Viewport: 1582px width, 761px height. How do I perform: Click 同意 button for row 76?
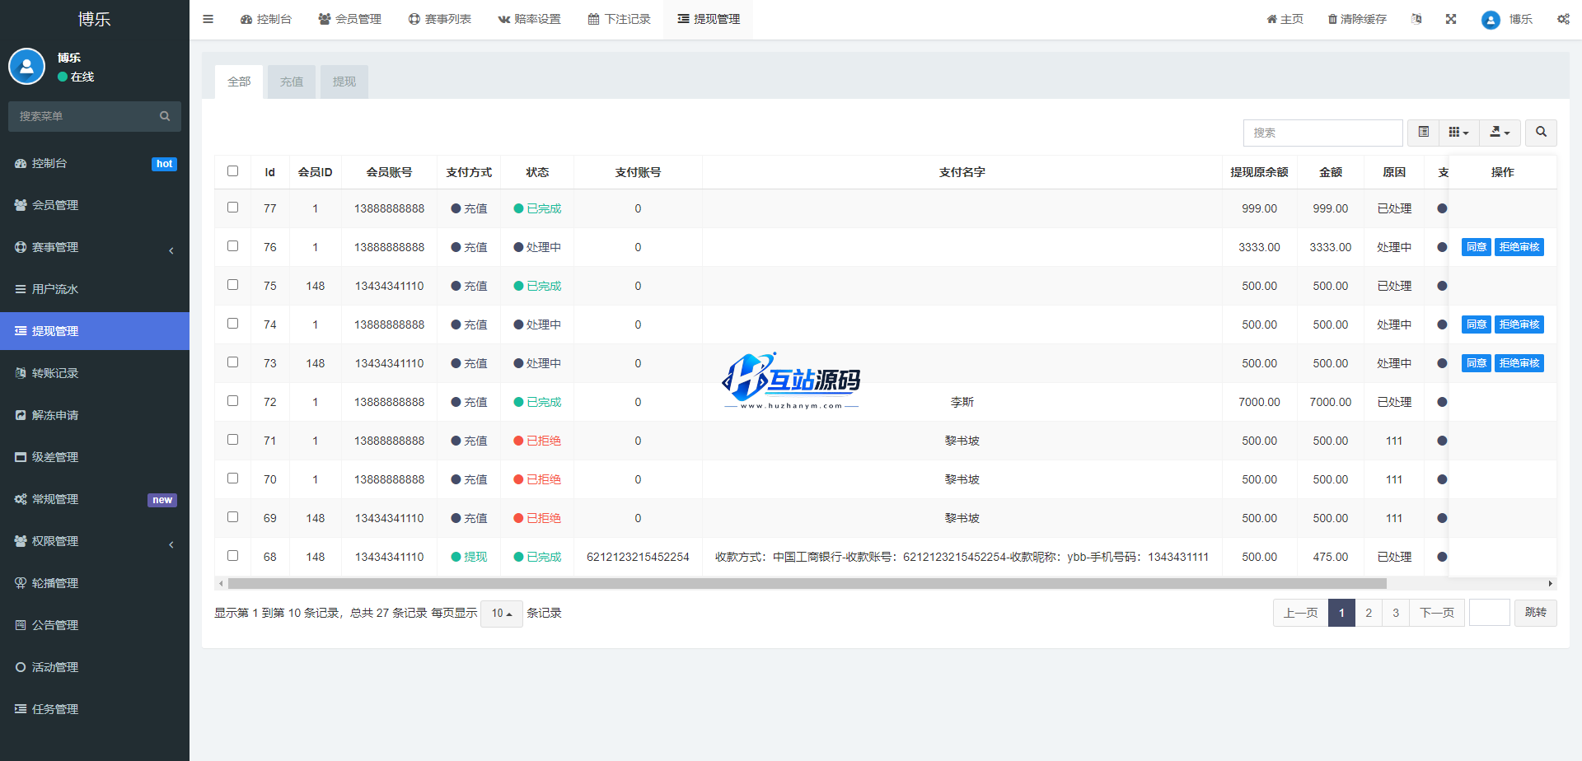1476,247
